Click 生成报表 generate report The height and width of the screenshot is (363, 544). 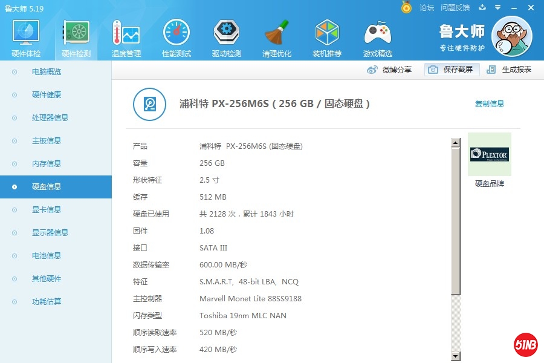tap(517, 70)
